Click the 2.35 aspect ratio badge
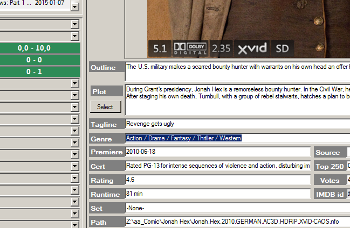The image size is (350, 228). coord(221,48)
